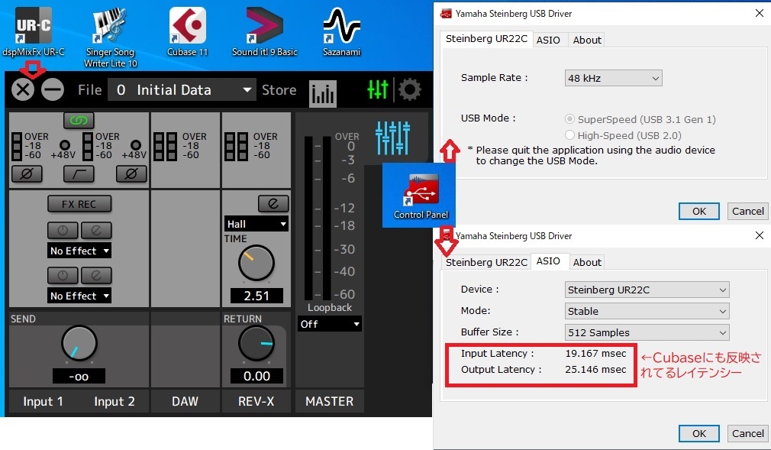Launch the Sazanami desktop icon
771x450 pixels.
(x=342, y=32)
